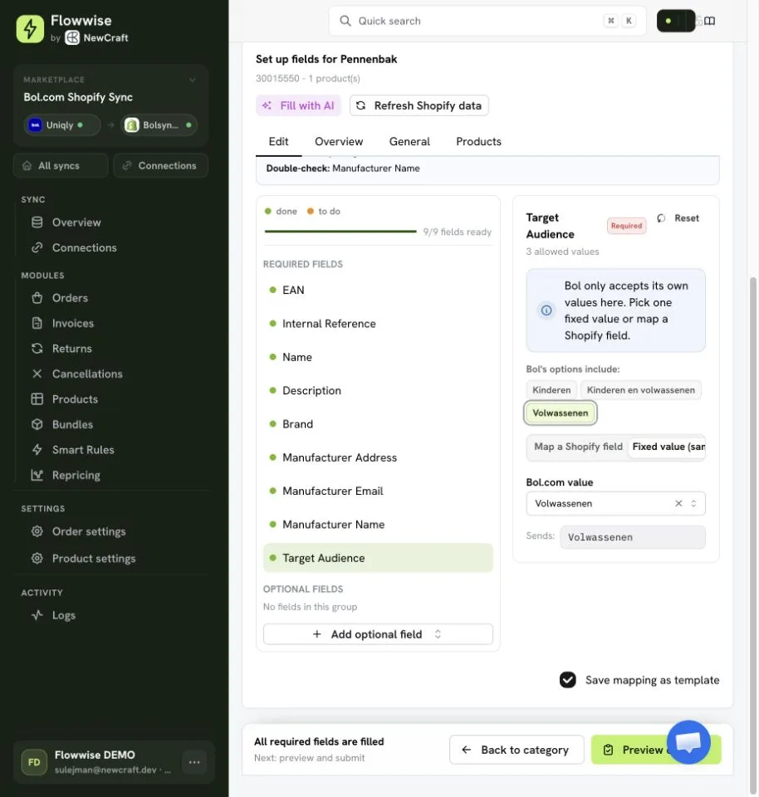The height and width of the screenshot is (797, 759).
Task: Open the Invoices module
Action: 73,323
